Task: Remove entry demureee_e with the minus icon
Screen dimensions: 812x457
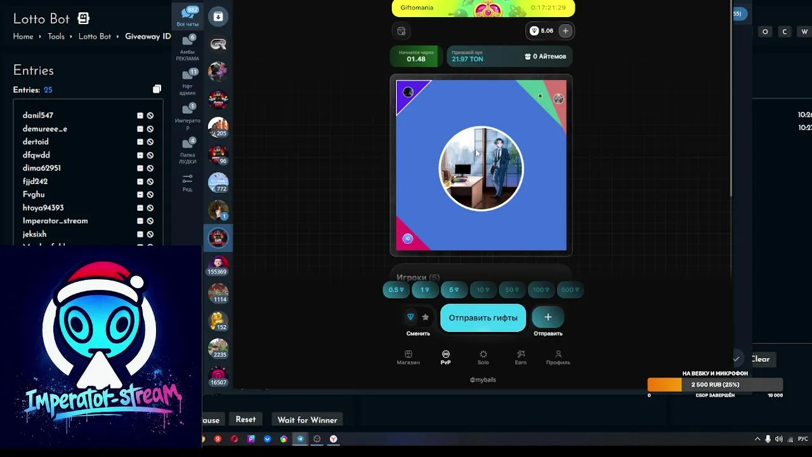Action: pyautogui.click(x=140, y=129)
